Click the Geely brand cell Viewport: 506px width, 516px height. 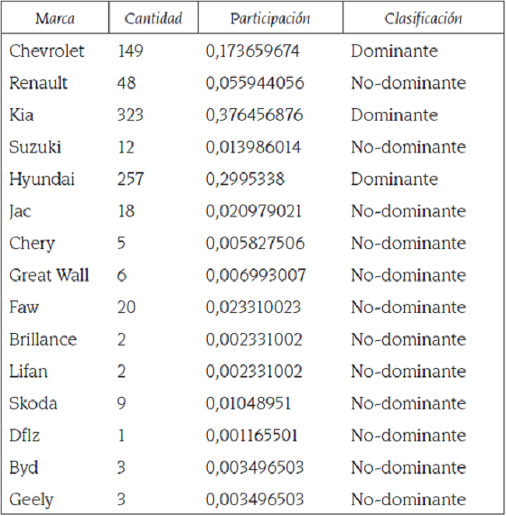tap(32, 500)
